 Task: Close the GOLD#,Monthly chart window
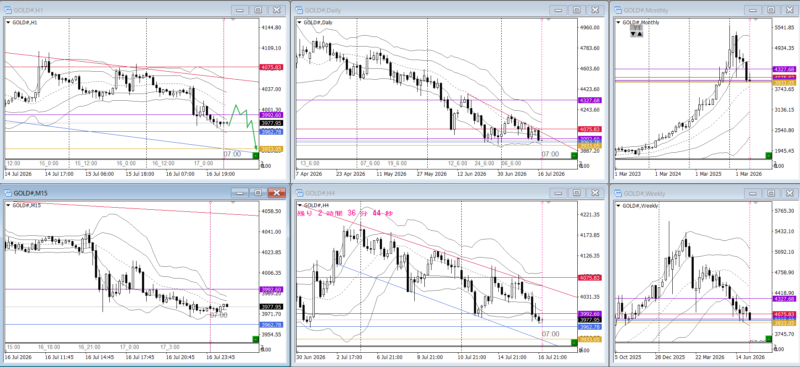click(790, 10)
